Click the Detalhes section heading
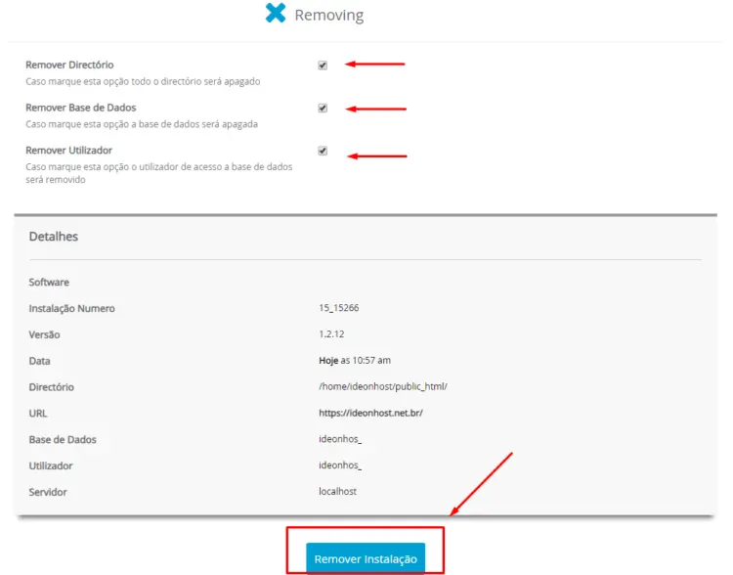This screenshot has width=733, height=575. (54, 237)
